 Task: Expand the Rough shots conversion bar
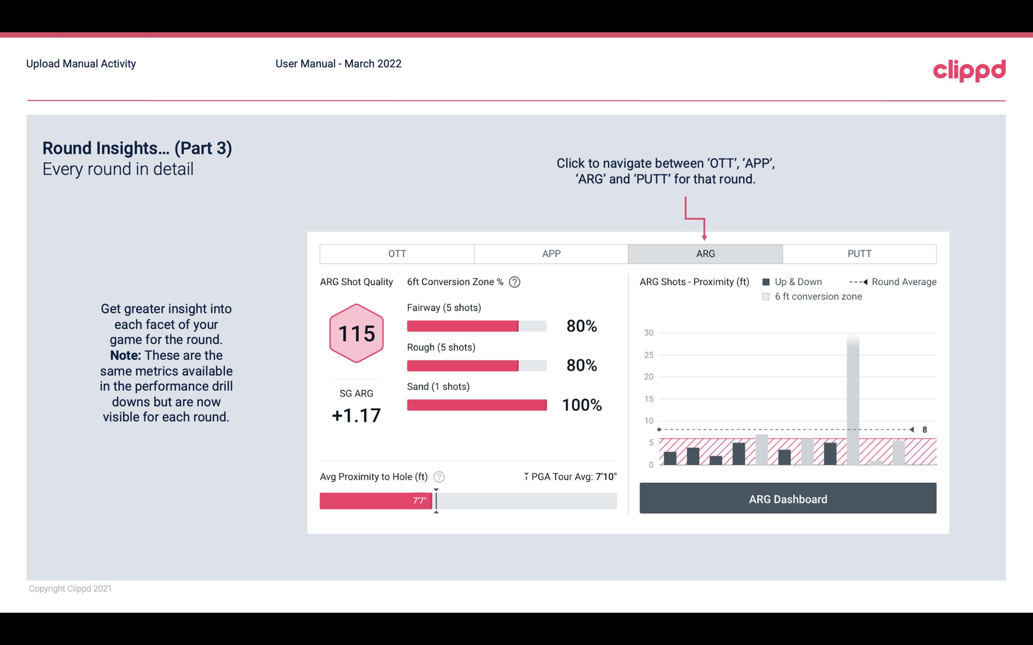pos(476,364)
